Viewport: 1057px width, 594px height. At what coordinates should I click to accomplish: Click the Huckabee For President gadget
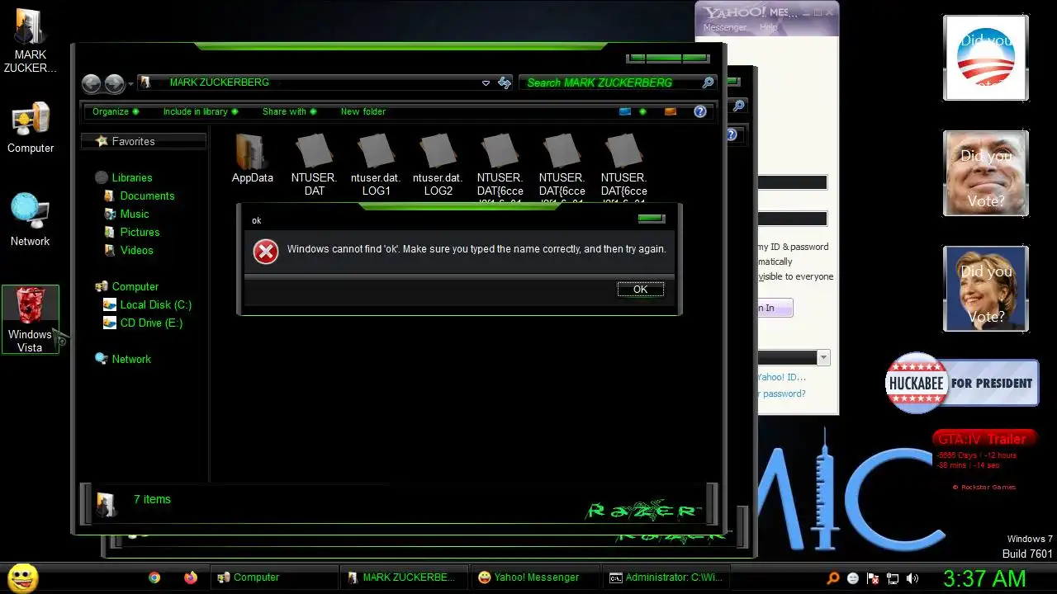tap(961, 383)
